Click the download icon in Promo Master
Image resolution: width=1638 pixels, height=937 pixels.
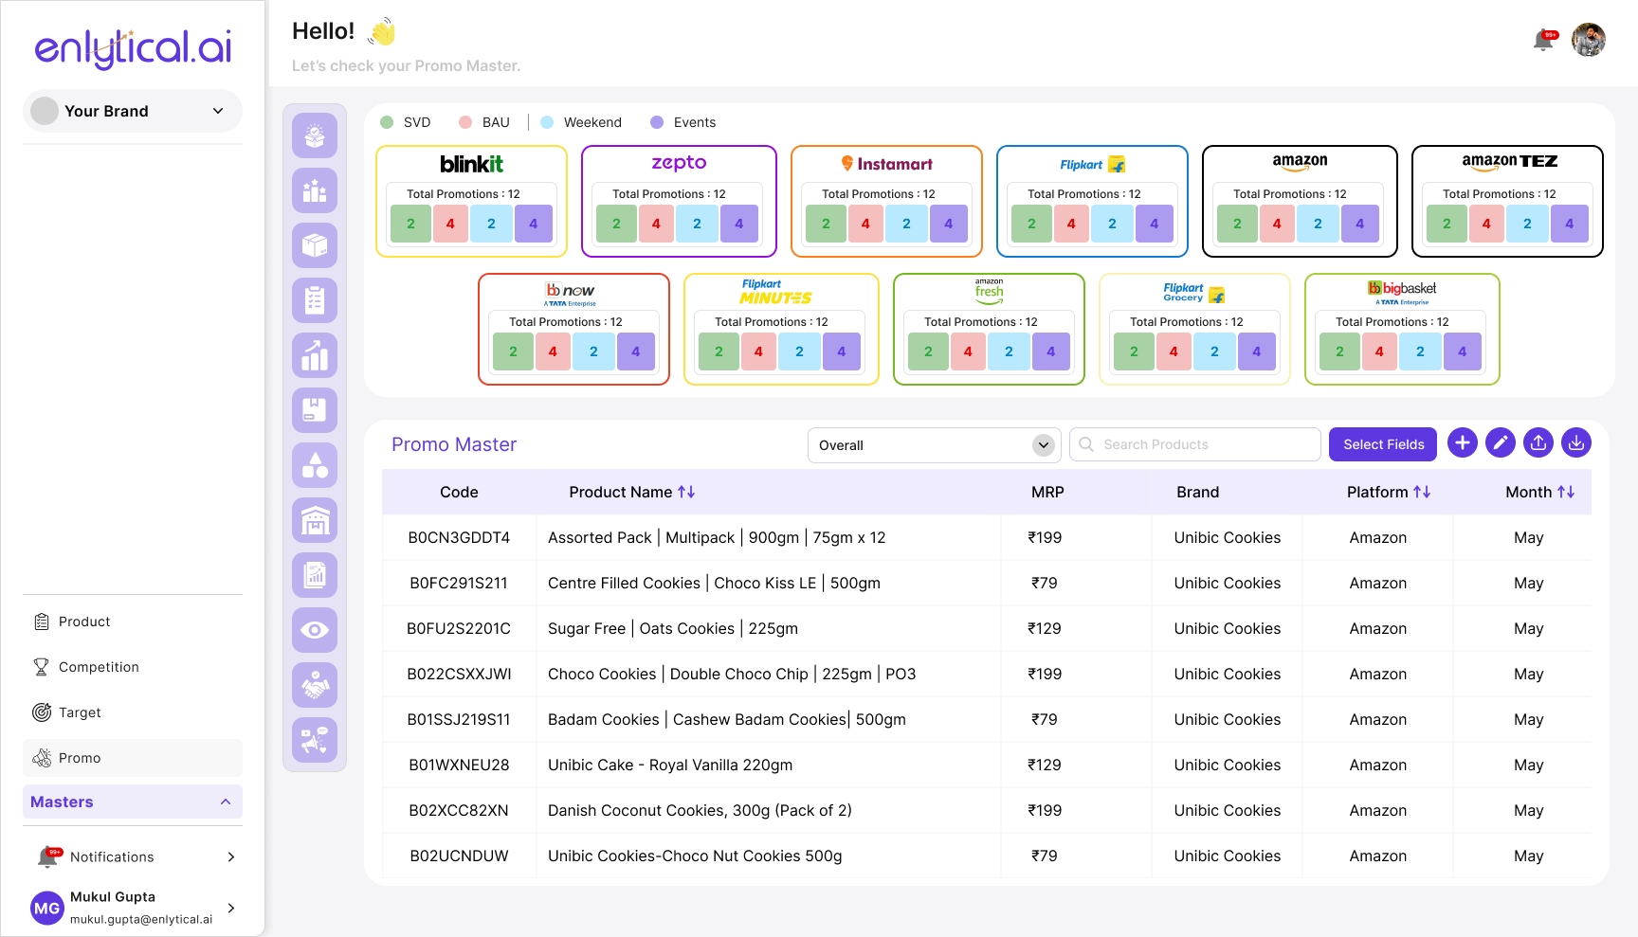(x=1576, y=442)
